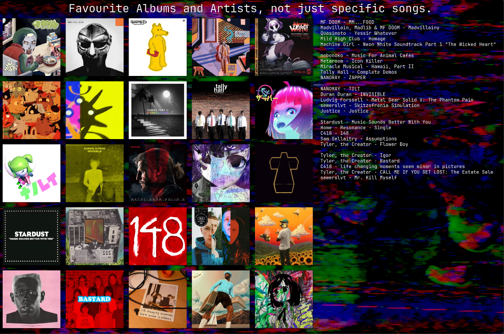Click the 'NANORAY - ZAPPER' text
The image size is (504, 334).
(x=343, y=77)
